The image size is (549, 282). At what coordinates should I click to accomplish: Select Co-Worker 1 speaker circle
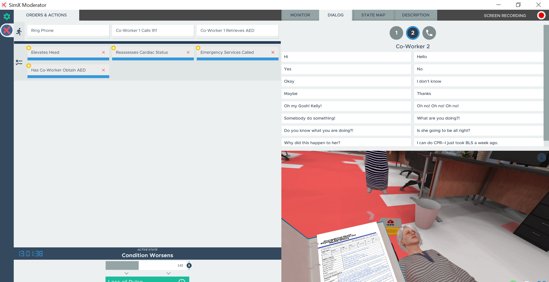coord(396,33)
